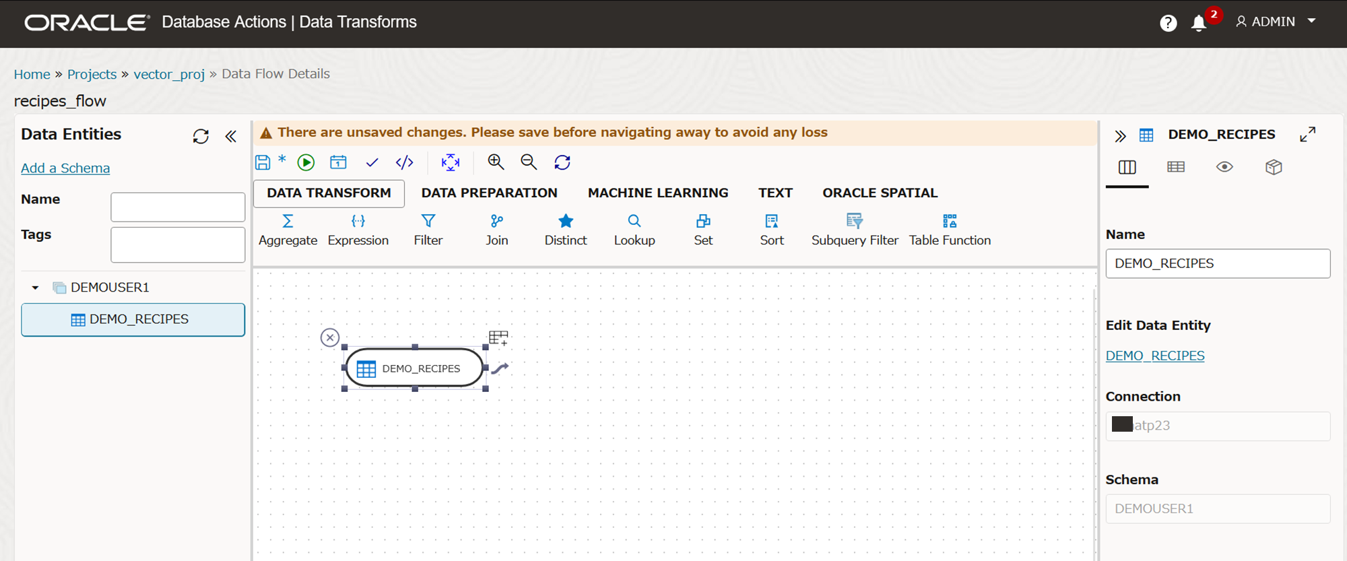Screen dimensions: 1347x561
Task: Zoom out on the canvas
Action: coord(529,162)
